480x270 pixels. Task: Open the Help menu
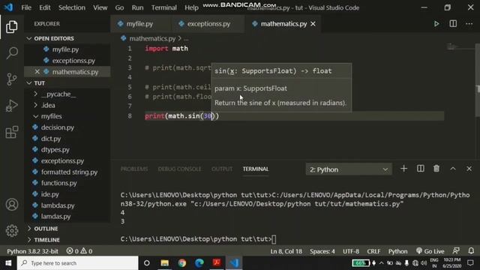click(x=191, y=7)
